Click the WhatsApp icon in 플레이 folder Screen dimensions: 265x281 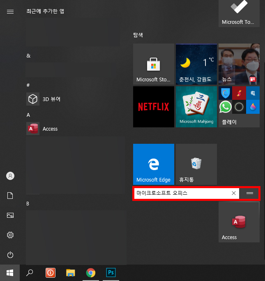pos(225,107)
